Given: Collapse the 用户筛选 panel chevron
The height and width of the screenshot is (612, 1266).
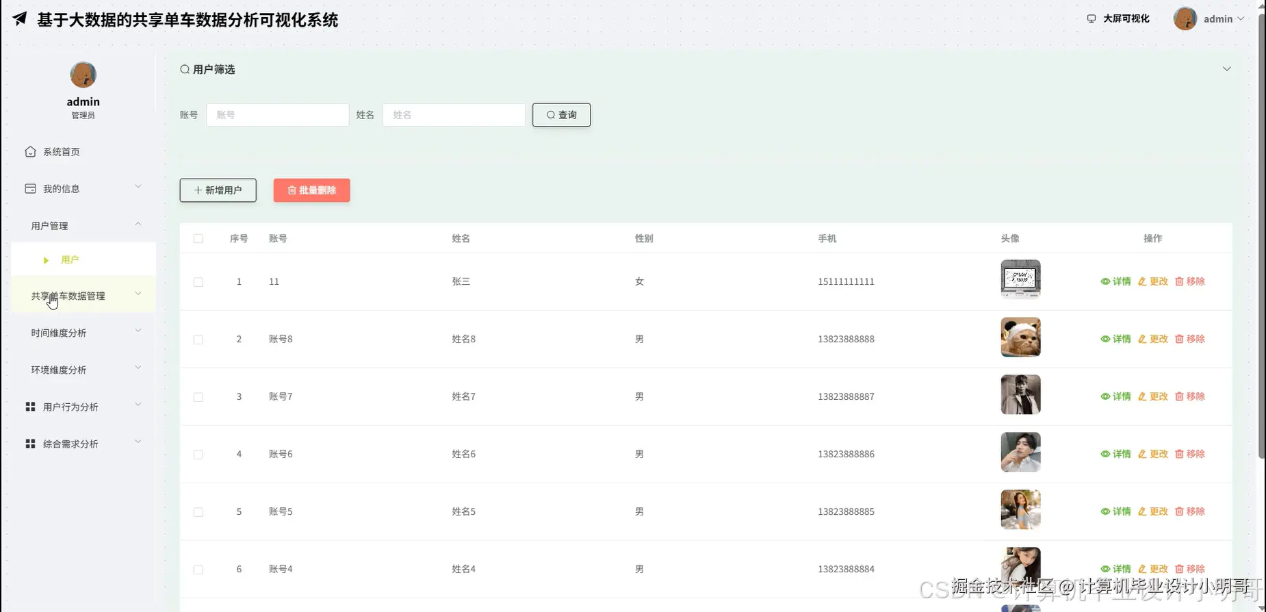Looking at the screenshot, I should [x=1226, y=69].
